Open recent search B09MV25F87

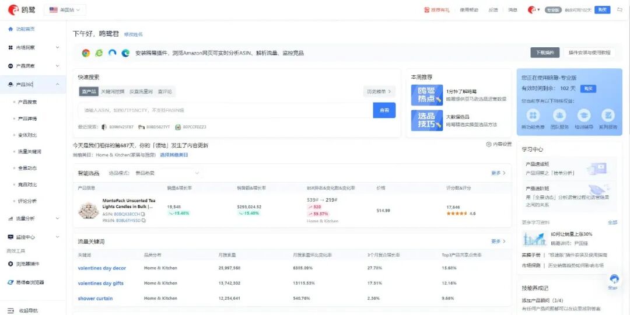(x=117, y=127)
